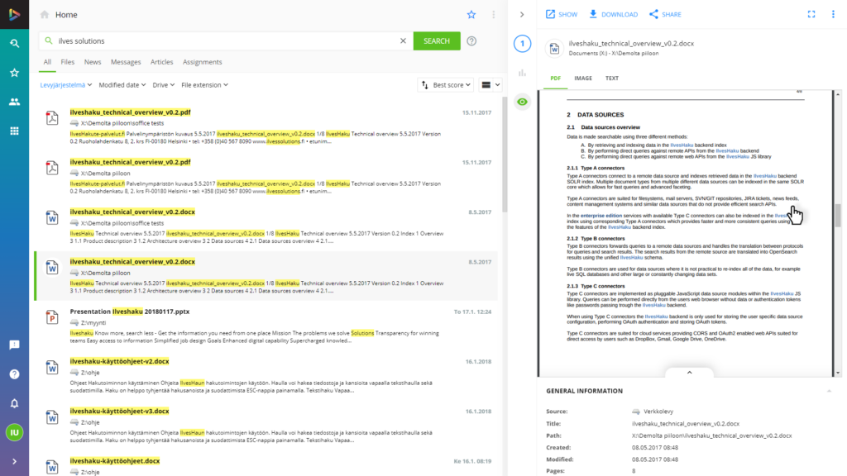This screenshot has height=476, width=847.
Task: Click 'enterprise edition' link in preview
Action: pos(601,216)
